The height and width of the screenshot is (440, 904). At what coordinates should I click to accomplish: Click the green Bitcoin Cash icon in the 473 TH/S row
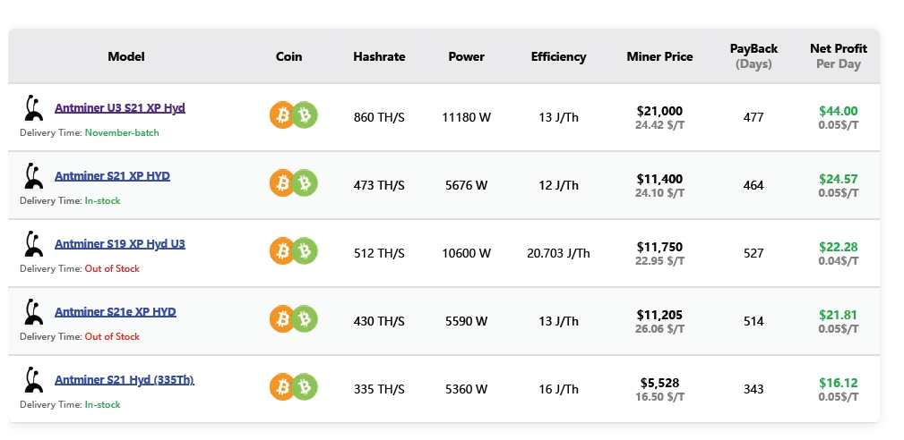click(306, 183)
